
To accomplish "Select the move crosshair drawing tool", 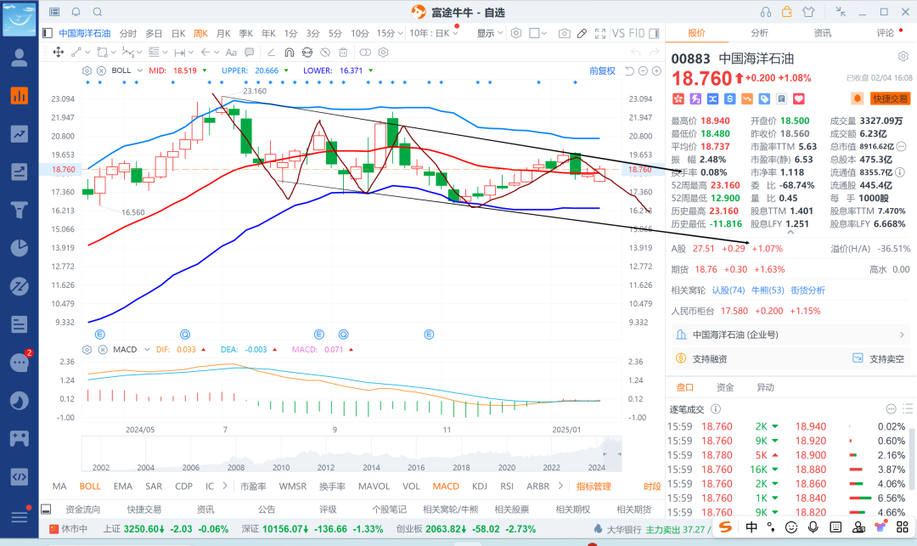I will [x=59, y=52].
